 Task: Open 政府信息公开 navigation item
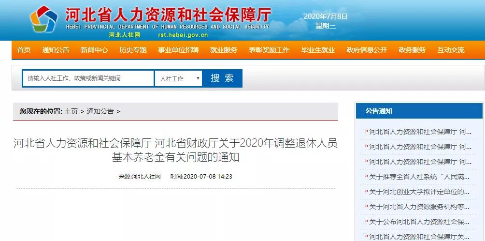pos(367,50)
